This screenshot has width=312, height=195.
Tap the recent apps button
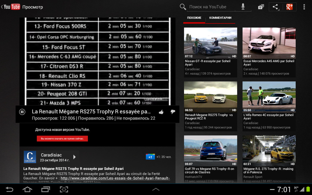coord(45,189)
